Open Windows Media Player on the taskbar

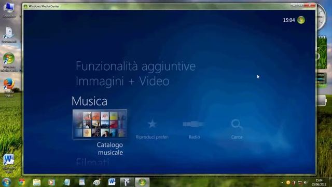(x=51, y=182)
